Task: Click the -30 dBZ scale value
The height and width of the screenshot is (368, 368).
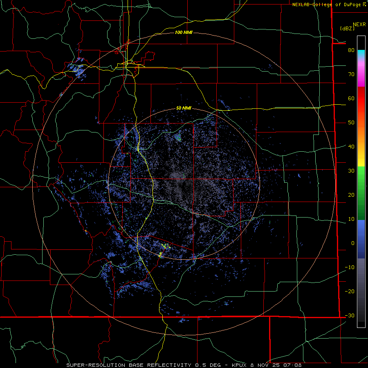Action: click(x=350, y=315)
